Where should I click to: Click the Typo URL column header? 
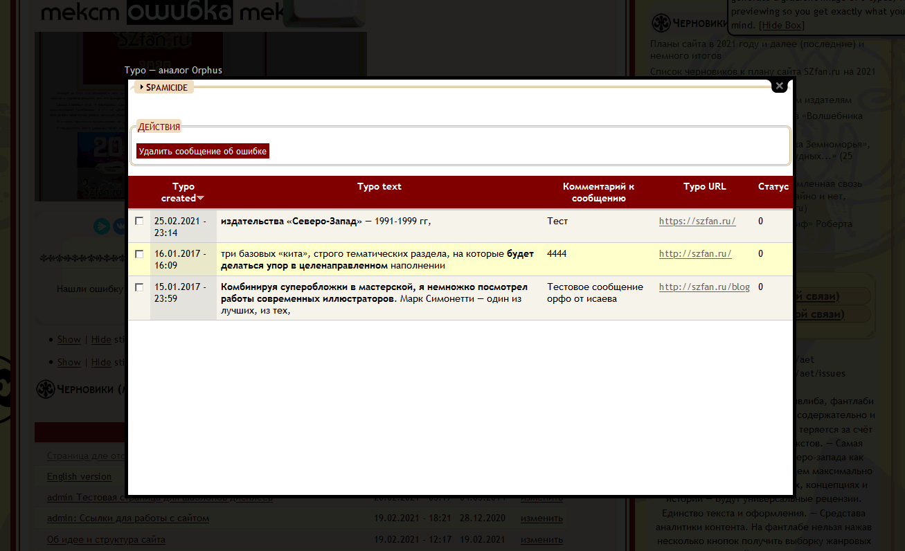click(x=705, y=186)
